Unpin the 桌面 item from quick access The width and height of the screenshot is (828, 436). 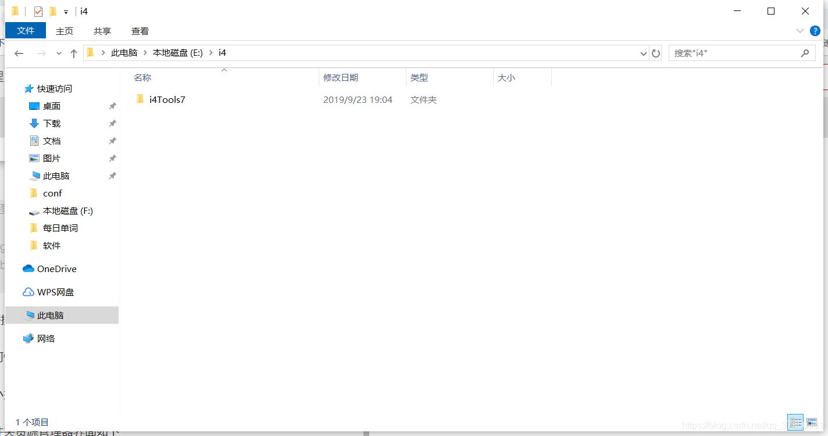pyautogui.click(x=112, y=106)
